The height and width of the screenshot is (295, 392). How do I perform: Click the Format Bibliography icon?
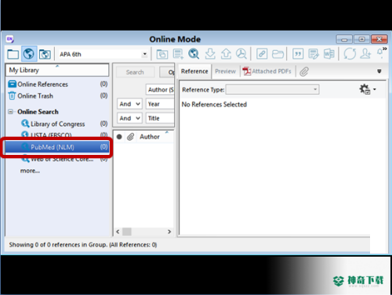coord(314,54)
